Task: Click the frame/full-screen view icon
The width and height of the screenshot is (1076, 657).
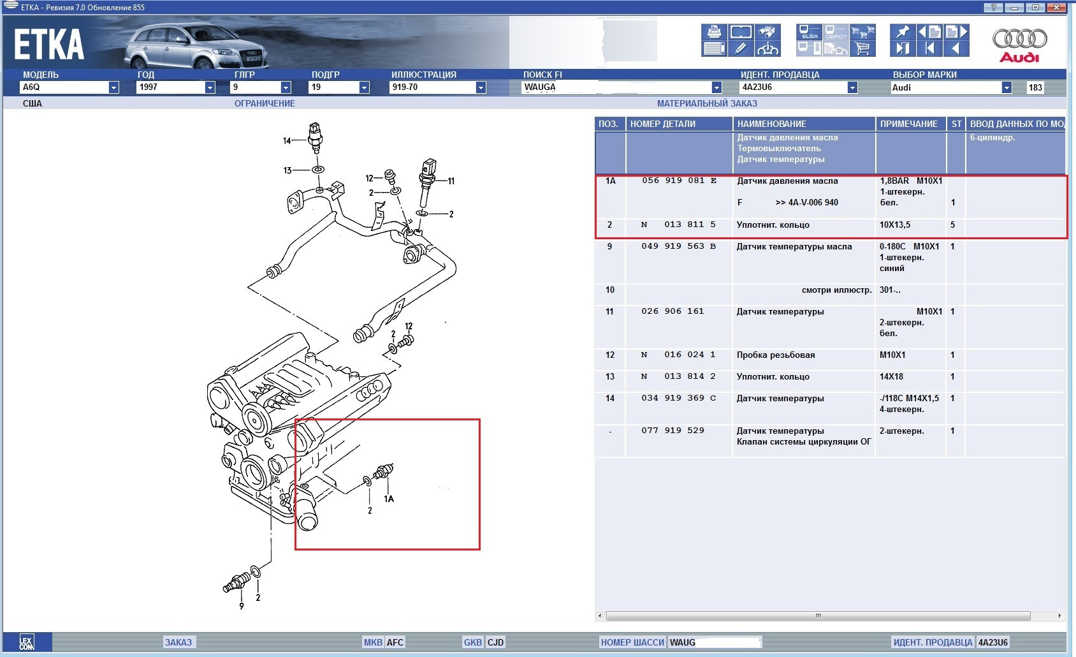Action: pyautogui.click(x=741, y=32)
